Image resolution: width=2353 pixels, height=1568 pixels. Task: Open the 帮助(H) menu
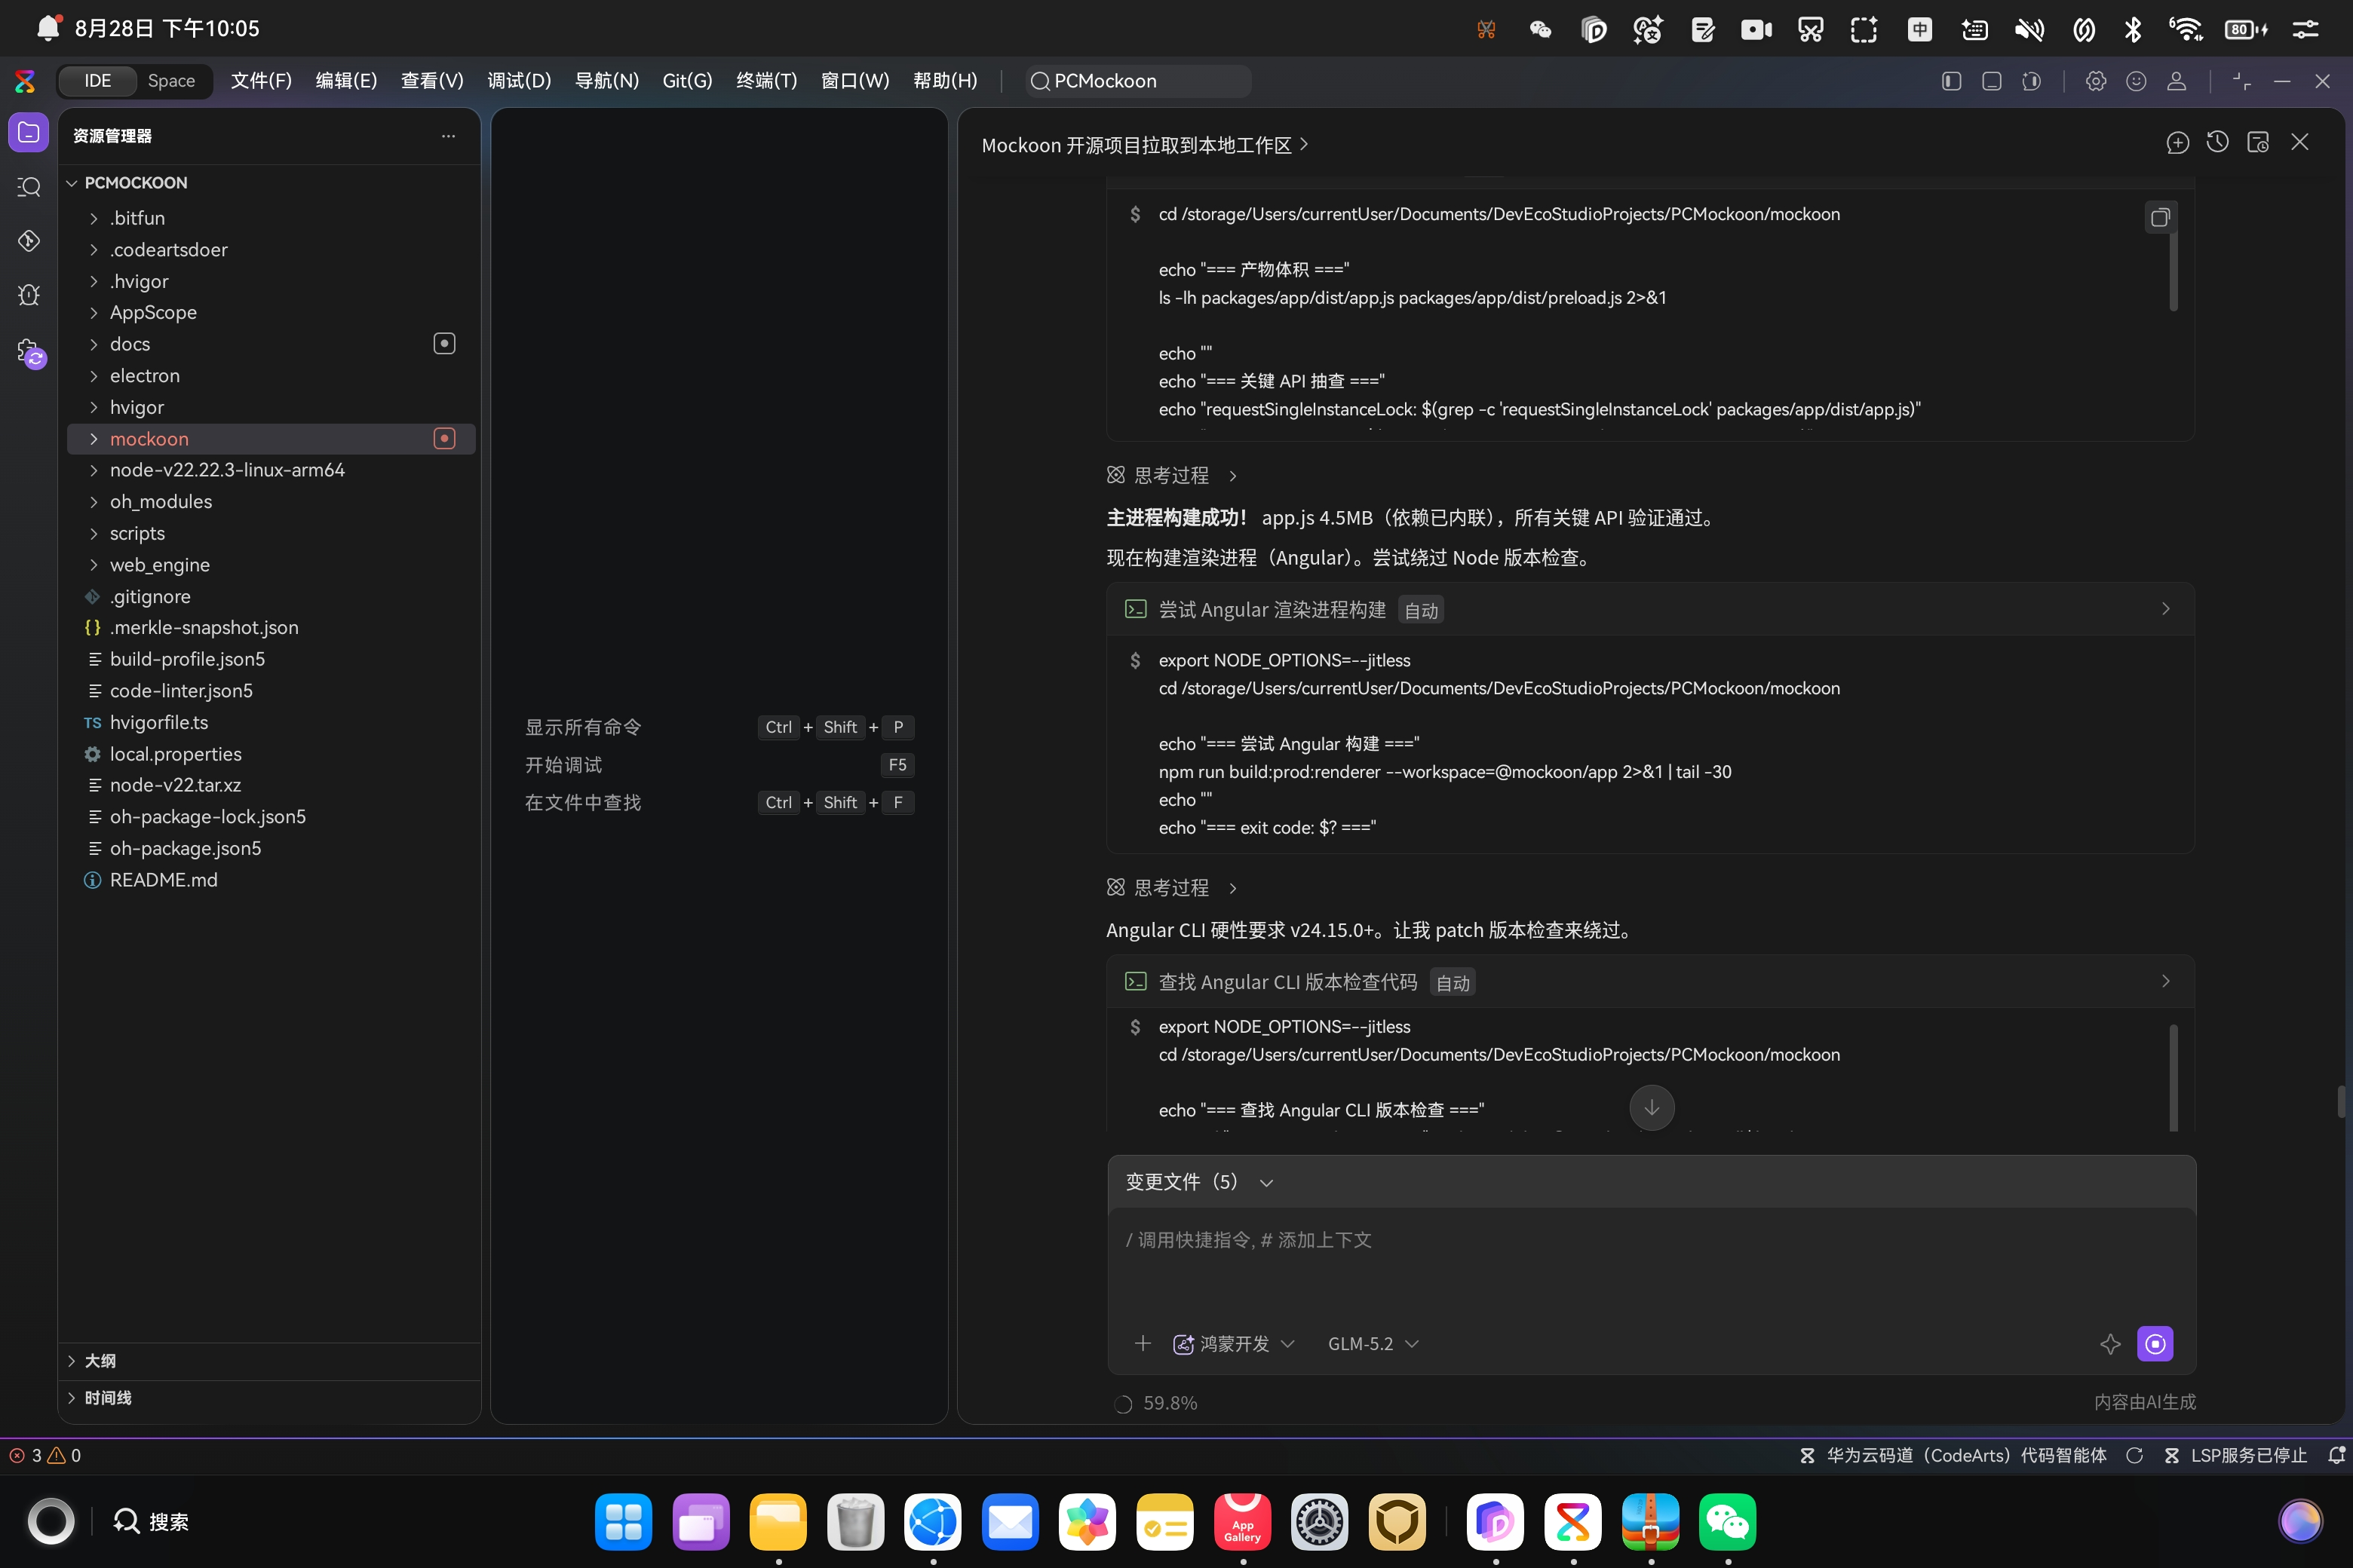pos(944,81)
